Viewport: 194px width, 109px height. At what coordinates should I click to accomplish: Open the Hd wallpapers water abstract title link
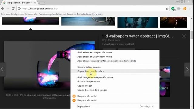tap(138, 36)
